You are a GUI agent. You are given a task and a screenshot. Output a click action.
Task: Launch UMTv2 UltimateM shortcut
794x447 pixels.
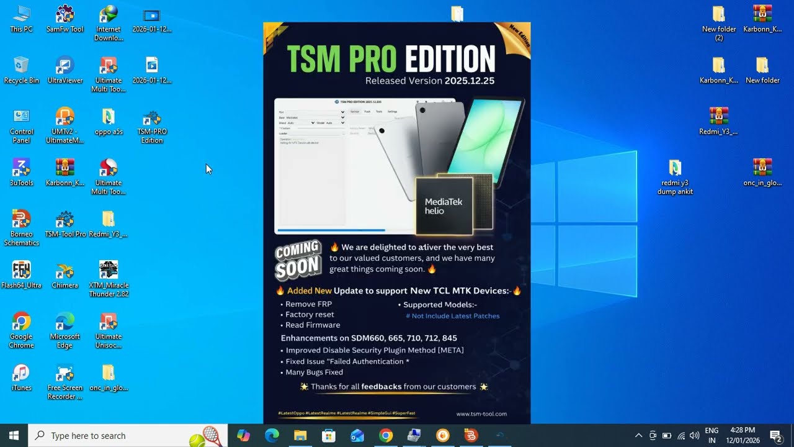(x=65, y=125)
